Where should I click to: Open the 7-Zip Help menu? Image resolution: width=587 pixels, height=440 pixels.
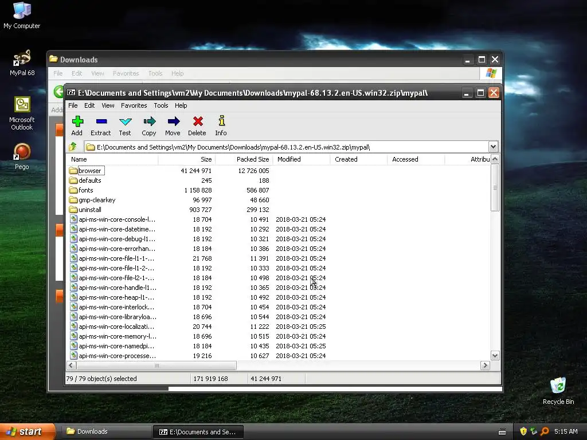pyautogui.click(x=181, y=105)
